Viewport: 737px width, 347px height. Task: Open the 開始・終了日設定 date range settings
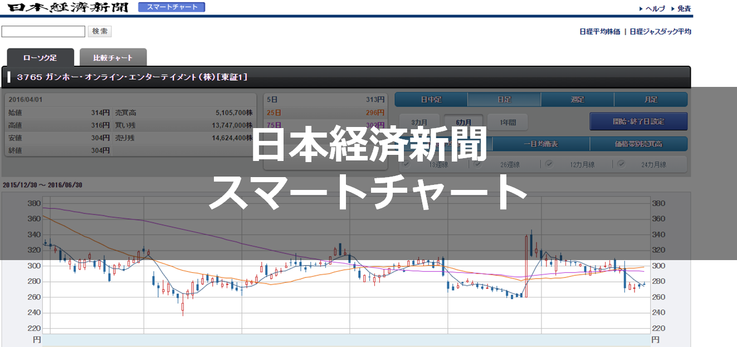point(638,121)
